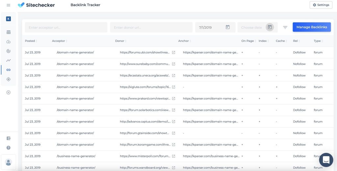Select the backlink tracker link icon
This screenshot has height=171, width=337.
[x=8, y=70]
